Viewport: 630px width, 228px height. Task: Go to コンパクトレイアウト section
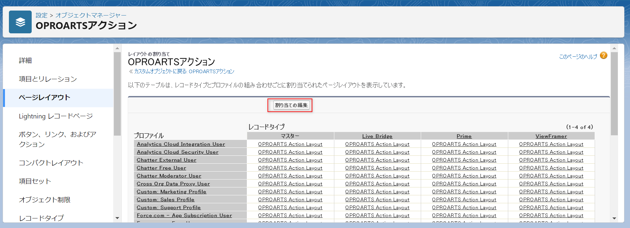(51, 163)
